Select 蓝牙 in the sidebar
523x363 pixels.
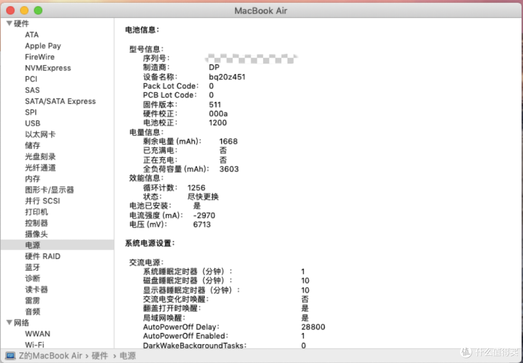coord(32,267)
